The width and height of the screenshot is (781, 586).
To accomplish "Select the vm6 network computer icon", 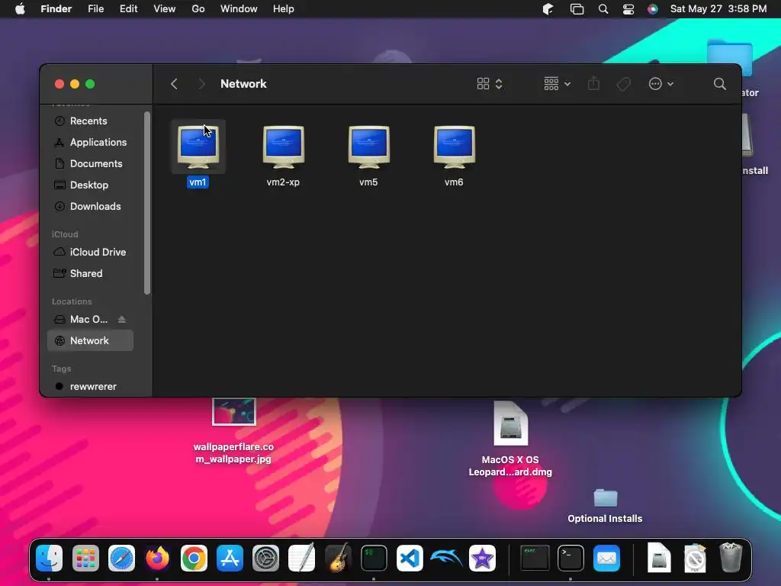I will (x=455, y=147).
